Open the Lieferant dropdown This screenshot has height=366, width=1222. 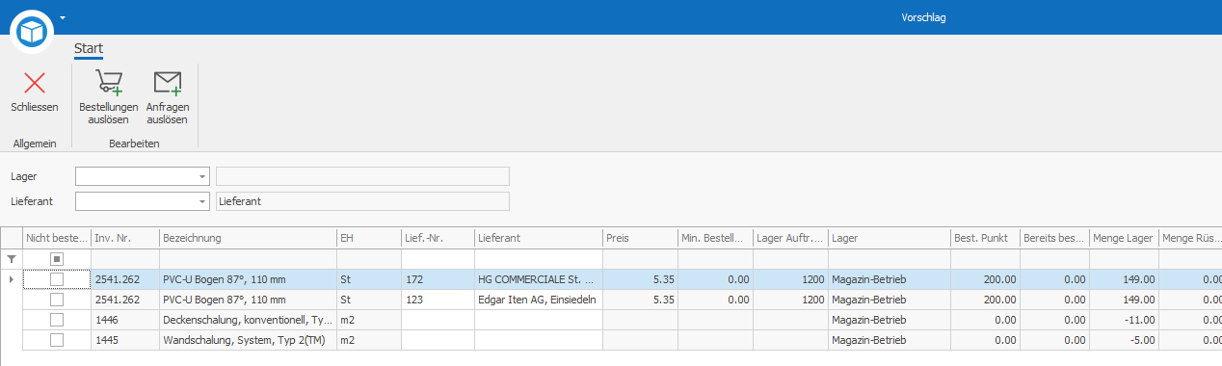202,201
